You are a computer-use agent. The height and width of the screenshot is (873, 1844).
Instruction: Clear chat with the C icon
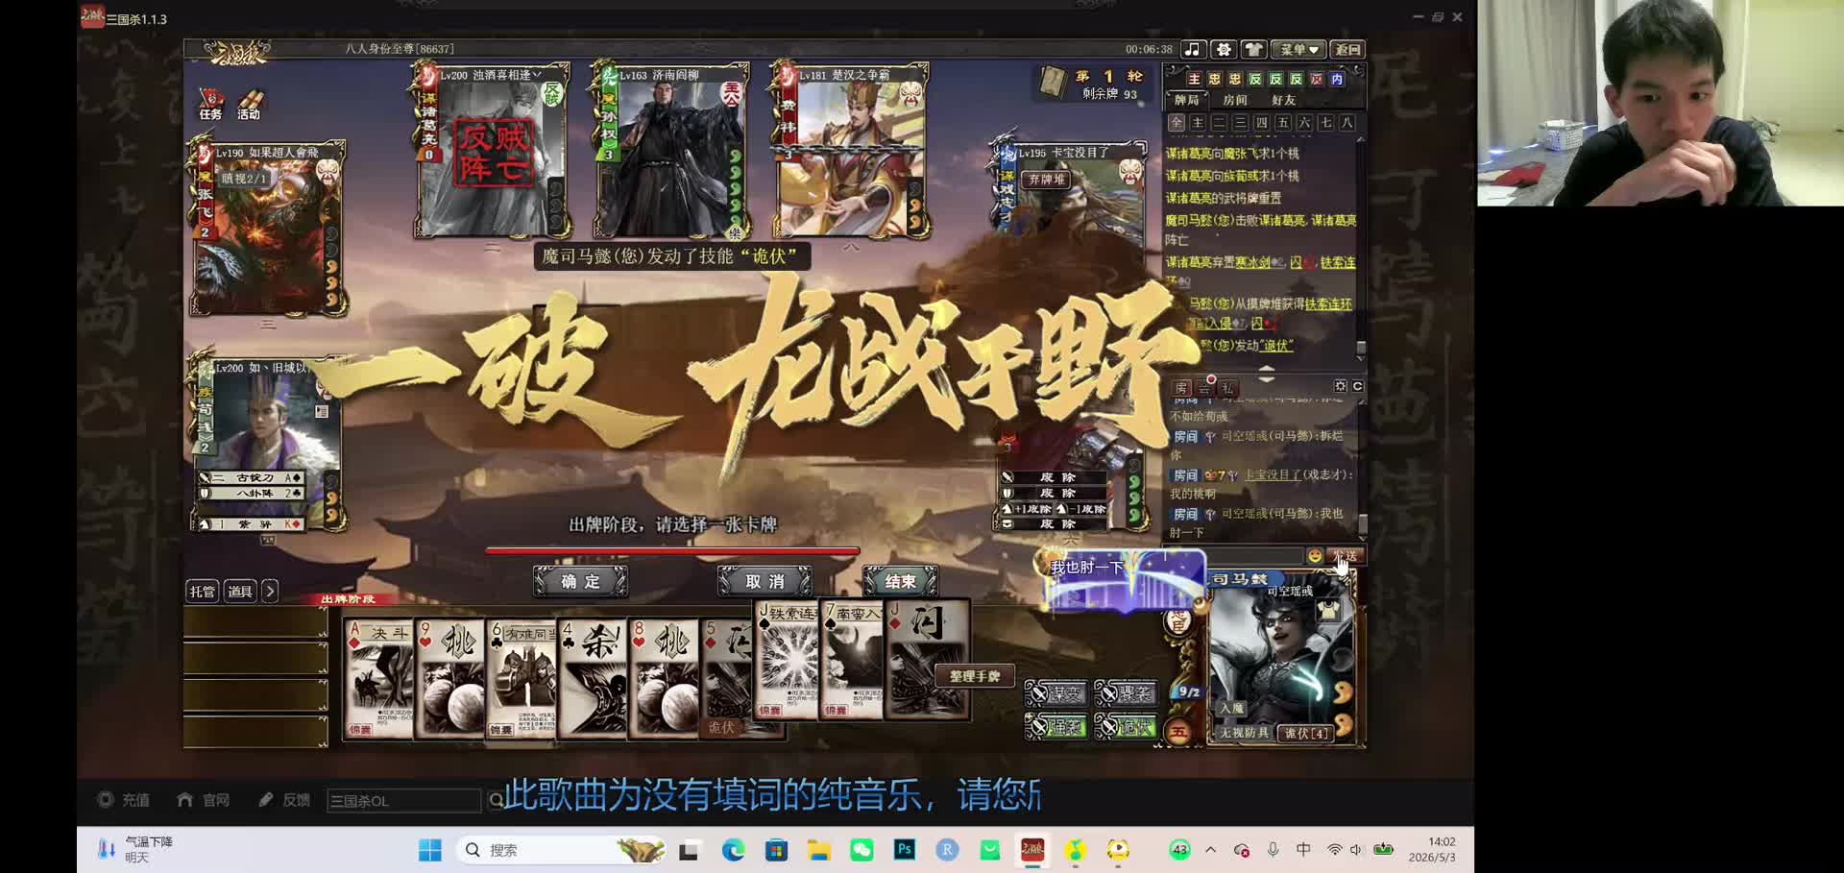coord(1357,386)
